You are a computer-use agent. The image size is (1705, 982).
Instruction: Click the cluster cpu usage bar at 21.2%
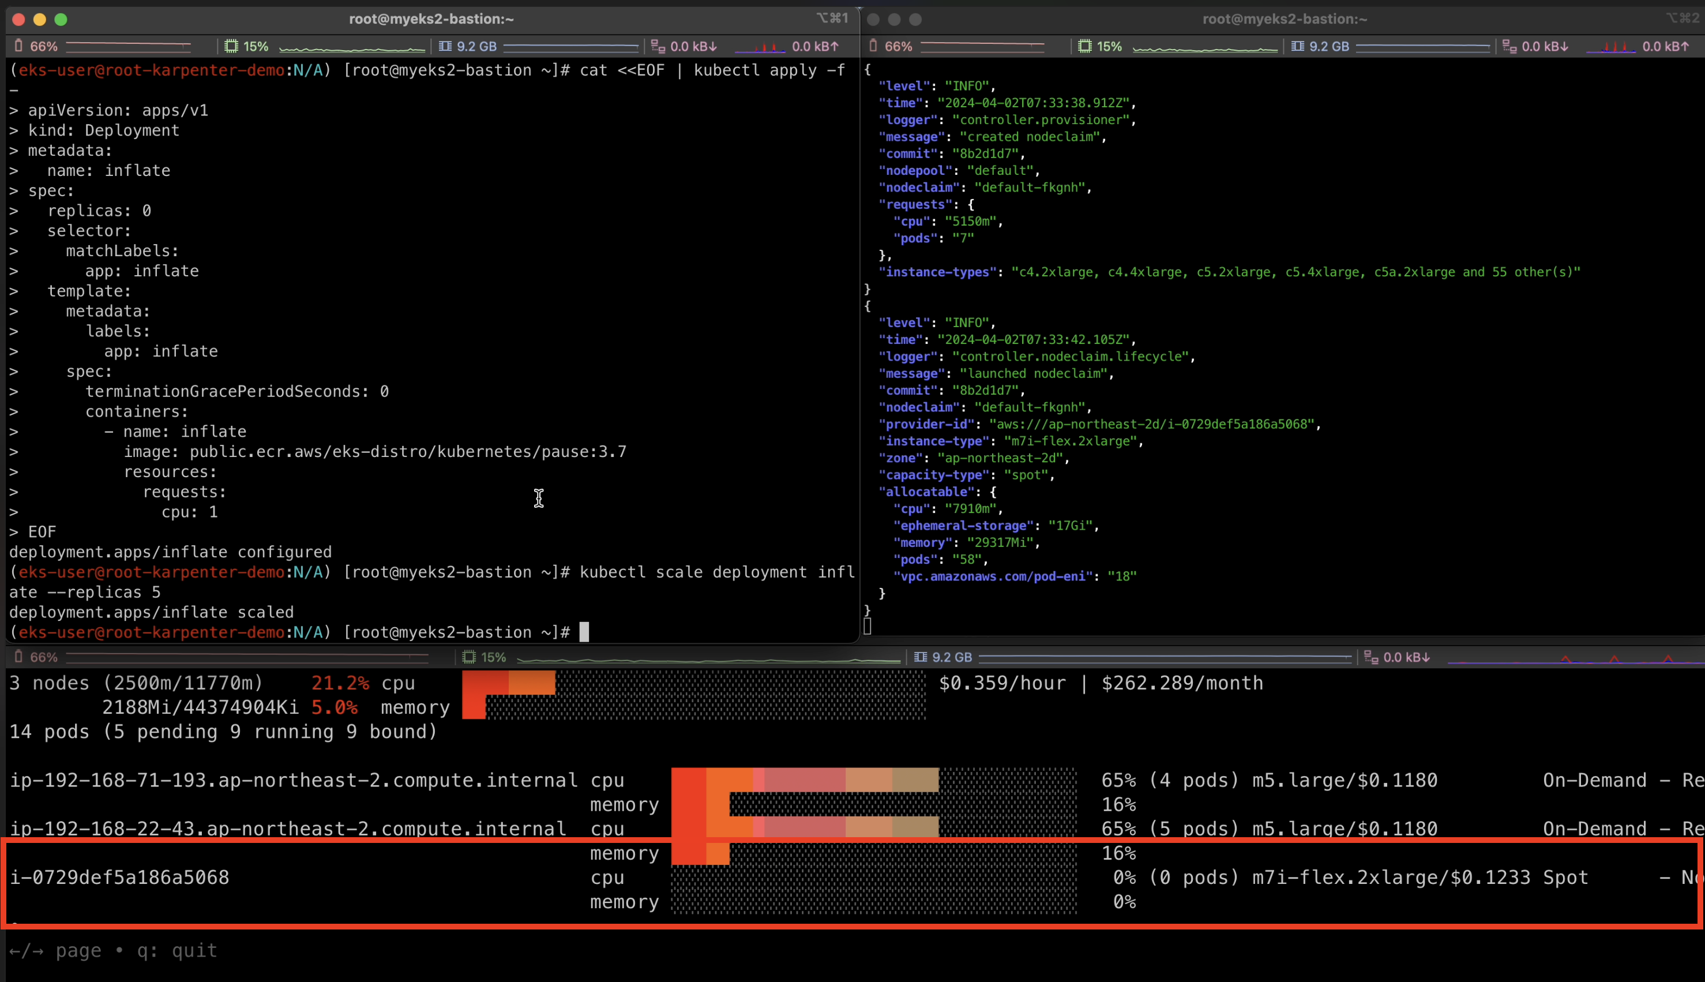[x=693, y=683]
